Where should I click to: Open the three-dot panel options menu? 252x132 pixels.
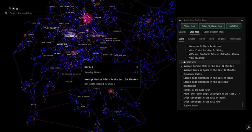238,20
